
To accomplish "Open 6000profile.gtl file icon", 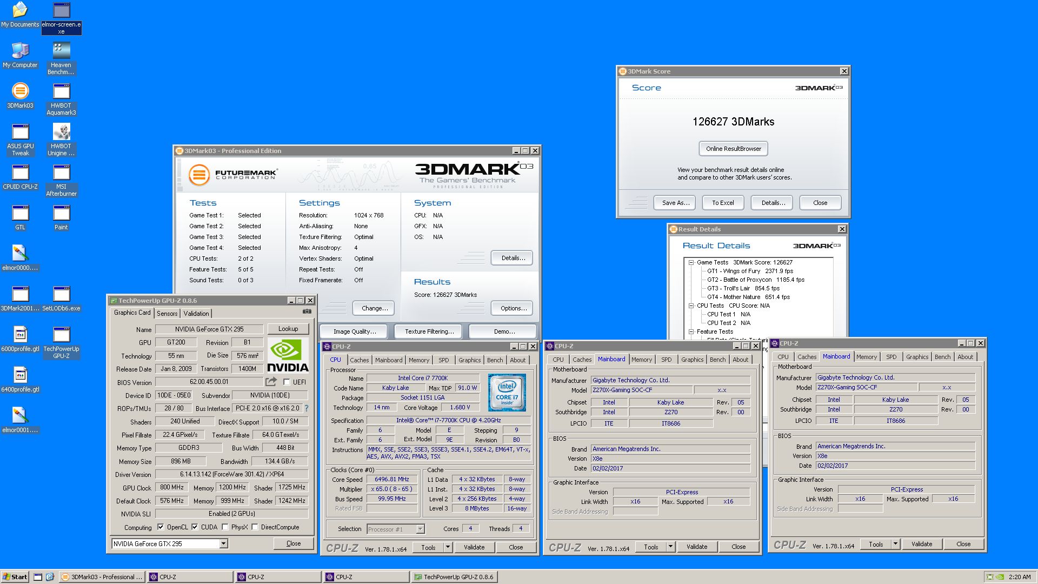I will [20, 339].
